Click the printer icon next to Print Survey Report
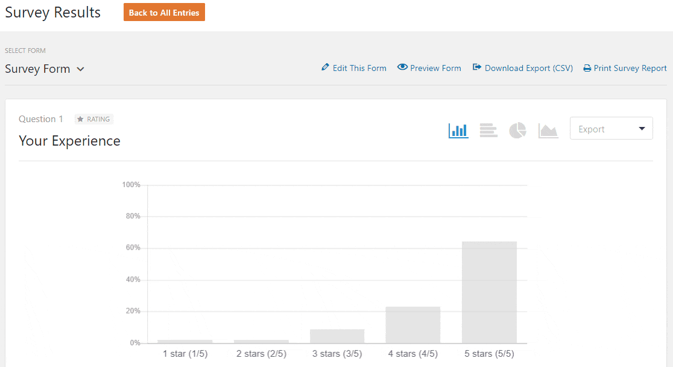The width and height of the screenshot is (673, 367). (587, 67)
